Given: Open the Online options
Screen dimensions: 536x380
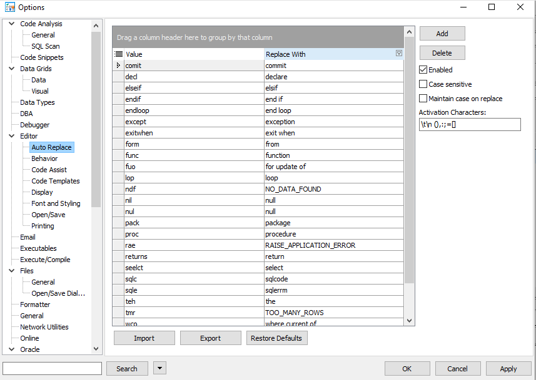Looking at the screenshot, I should pos(29,338).
